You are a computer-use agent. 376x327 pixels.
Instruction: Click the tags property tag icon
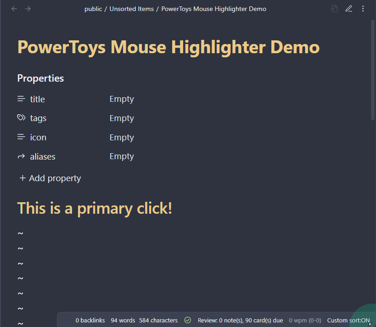[21, 117]
